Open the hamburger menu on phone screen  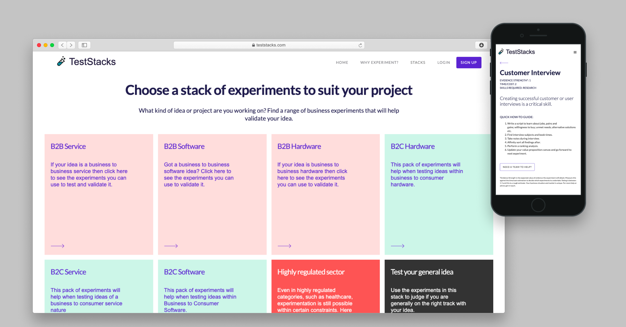pyautogui.click(x=575, y=52)
